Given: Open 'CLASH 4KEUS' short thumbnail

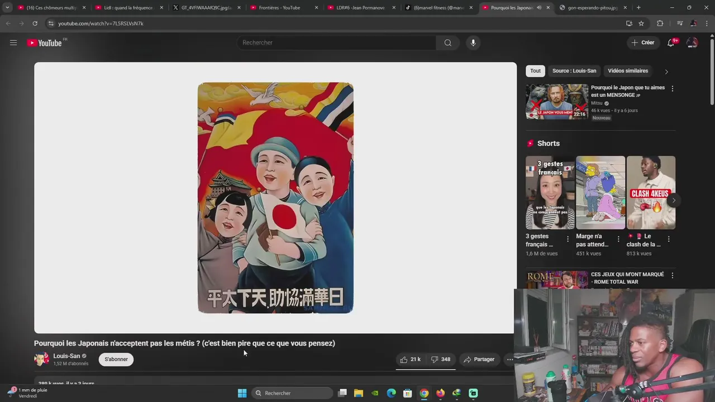Looking at the screenshot, I should click(651, 193).
